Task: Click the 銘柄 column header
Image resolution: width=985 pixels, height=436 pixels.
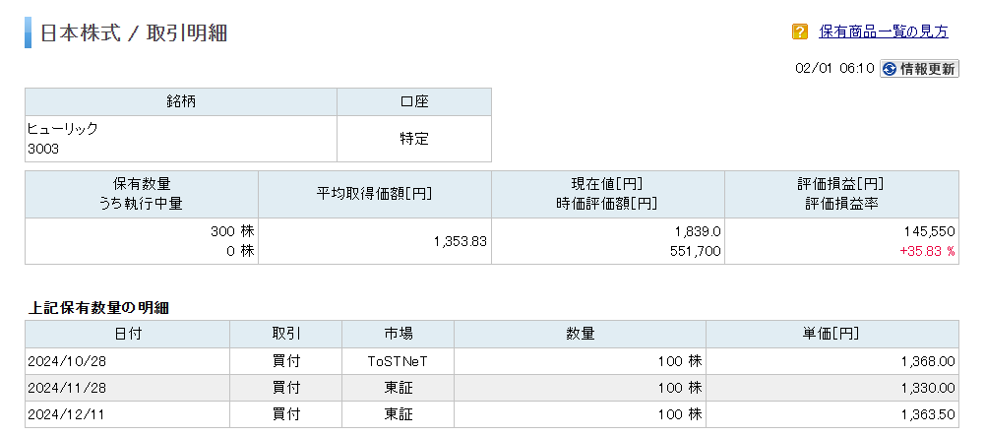Action: pos(181,101)
